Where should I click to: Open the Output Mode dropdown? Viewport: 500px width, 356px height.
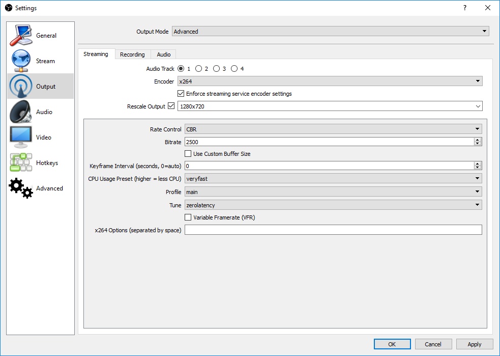click(x=330, y=31)
